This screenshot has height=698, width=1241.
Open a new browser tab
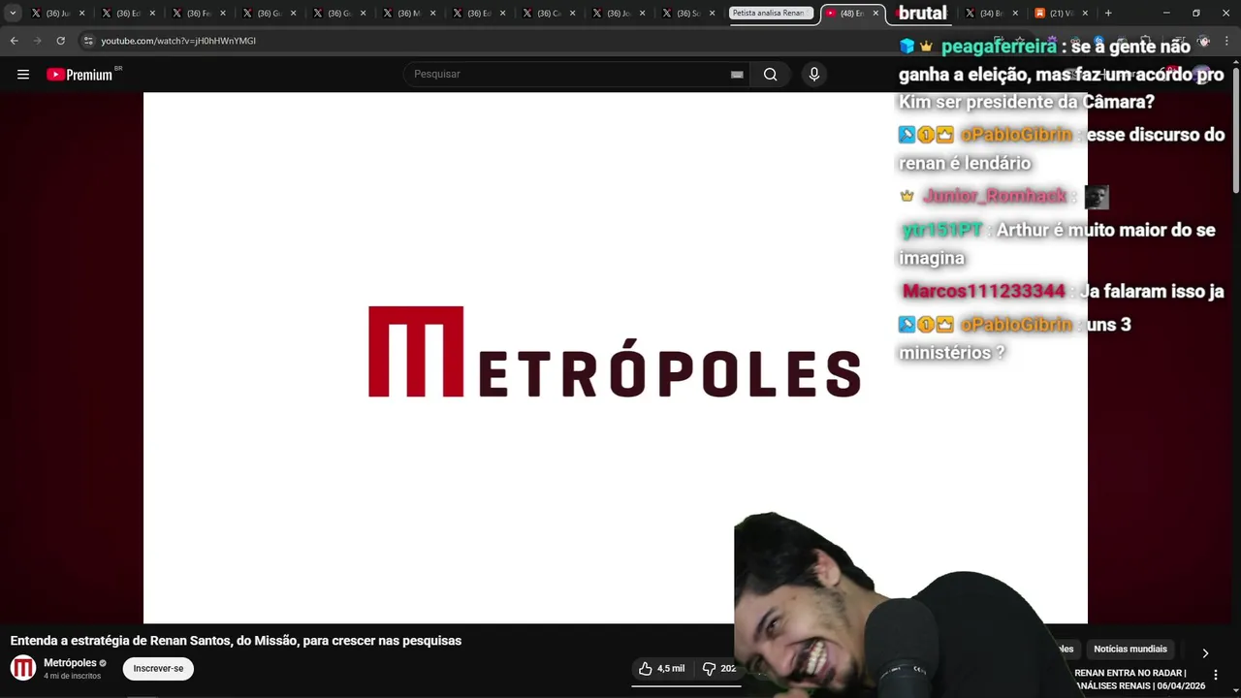(1108, 14)
